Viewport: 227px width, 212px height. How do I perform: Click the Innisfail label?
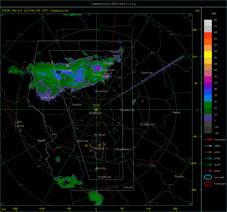click(102, 91)
